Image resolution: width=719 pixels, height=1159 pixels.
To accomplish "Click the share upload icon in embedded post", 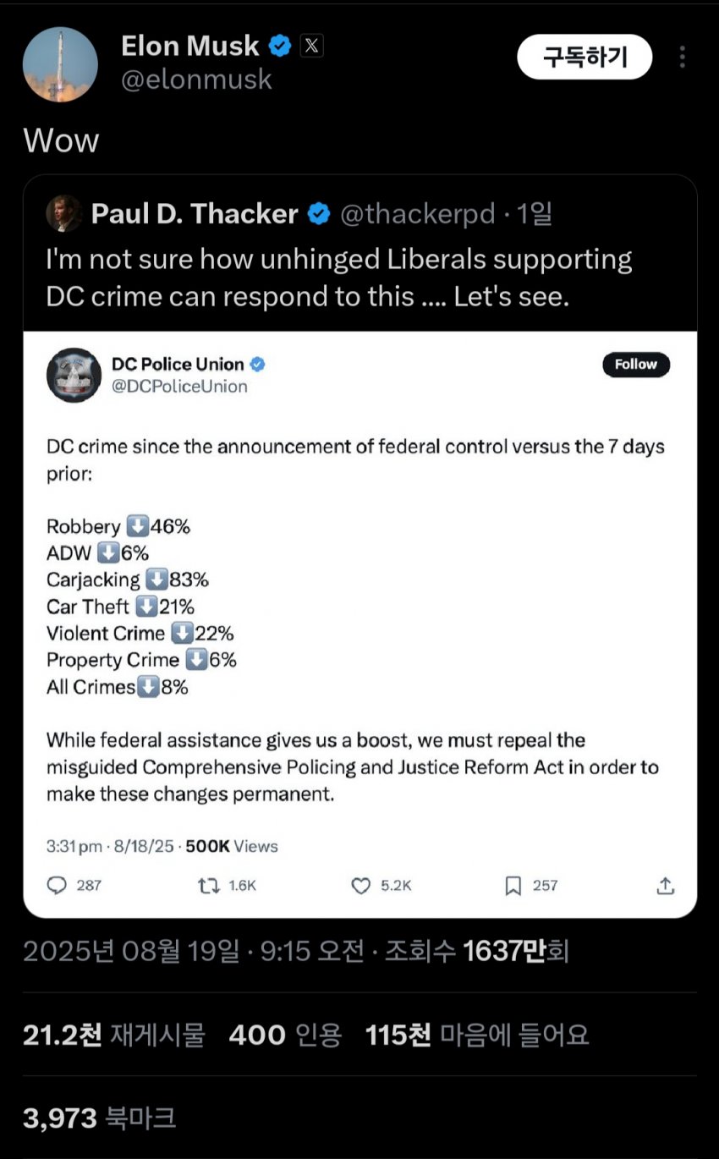I will [666, 885].
